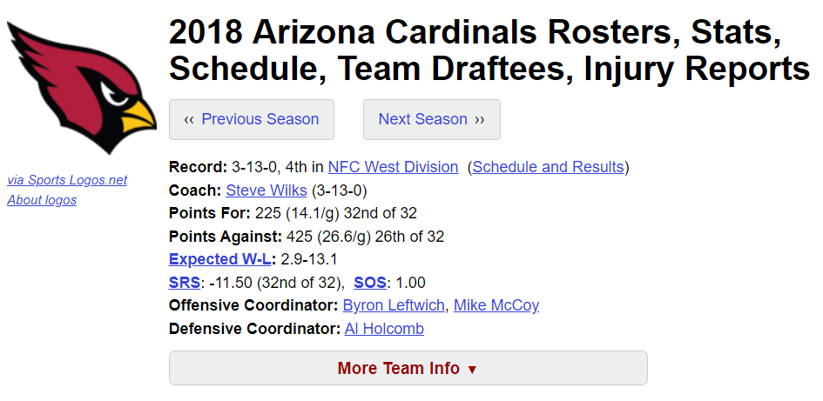Open Al Holcomb defensive coordinator page

click(384, 329)
